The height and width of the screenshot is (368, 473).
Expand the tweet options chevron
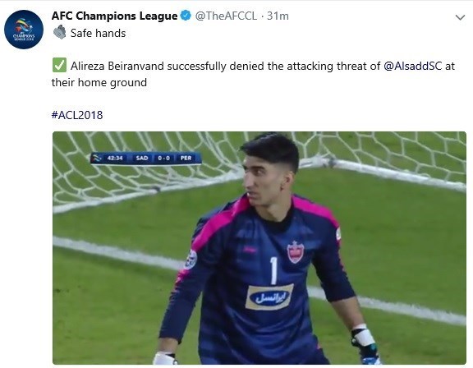460,17
